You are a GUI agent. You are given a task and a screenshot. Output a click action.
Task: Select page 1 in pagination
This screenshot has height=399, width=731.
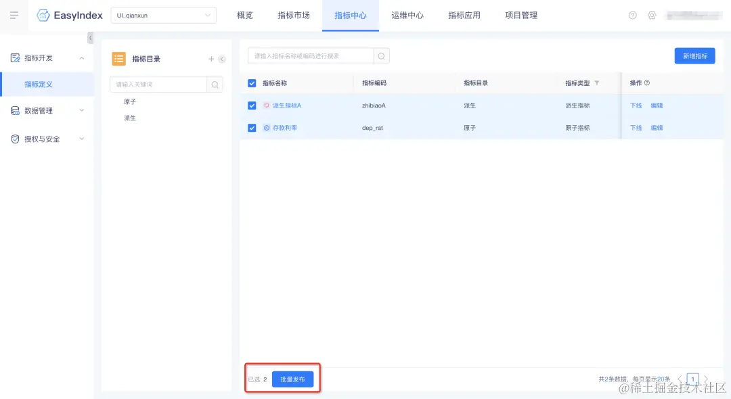(x=693, y=379)
